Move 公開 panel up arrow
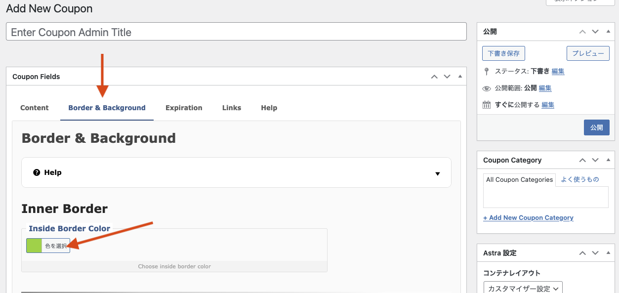This screenshot has width=619, height=293. pos(582,32)
